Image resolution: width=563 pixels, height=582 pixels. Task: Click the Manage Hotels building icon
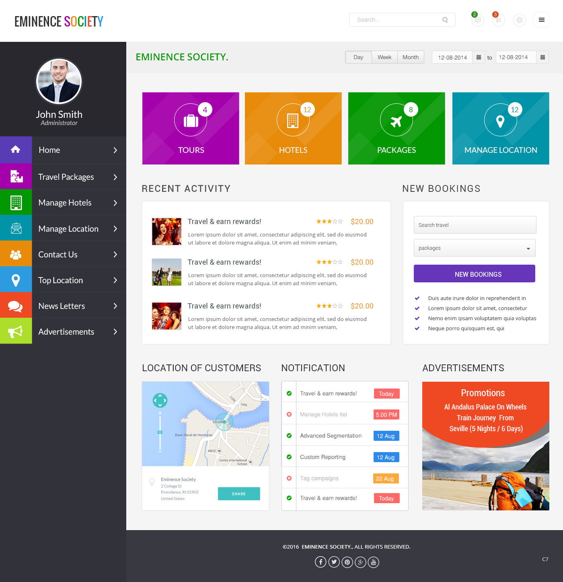(16, 202)
